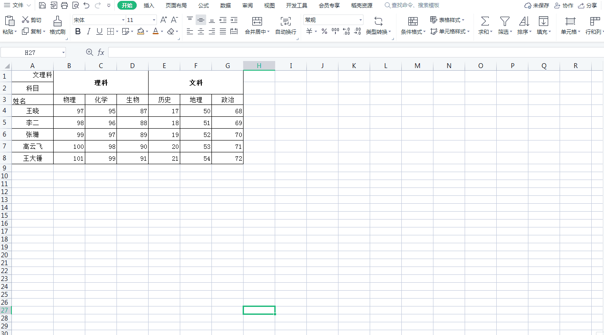Viewport: 604px width, 335px height.
Task: Click the Unsaved (未保存) cloud button
Action: [x=537, y=5]
